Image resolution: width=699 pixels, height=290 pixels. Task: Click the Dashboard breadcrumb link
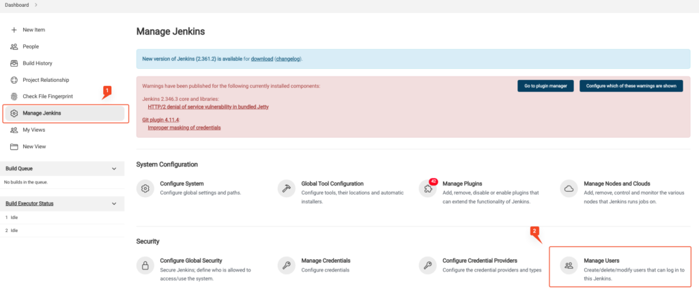pos(17,5)
